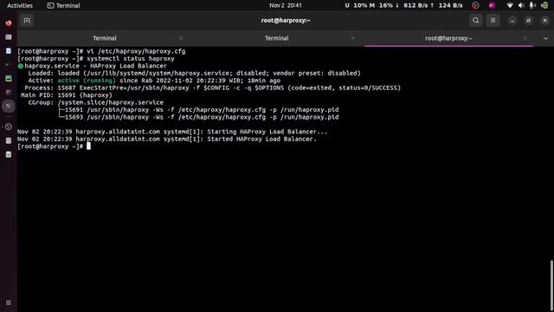Open the clock showing Nov 2 20:41
Image resolution: width=554 pixels, height=312 pixels.
coord(286,5)
